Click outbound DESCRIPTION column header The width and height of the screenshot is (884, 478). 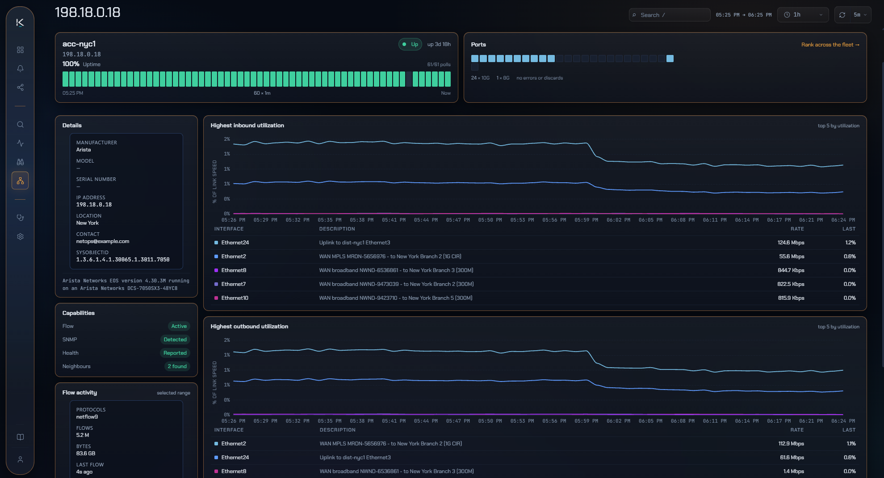click(338, 430)
